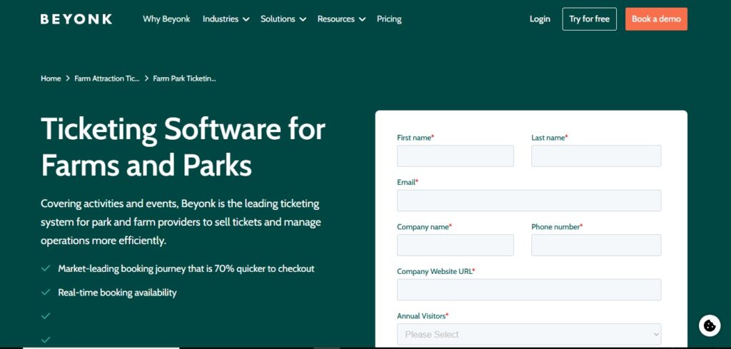Viewport: 731px width, 349px height.
Task: Click the paragraph starting Covering activities and events
Action: (x=181, y=222)
